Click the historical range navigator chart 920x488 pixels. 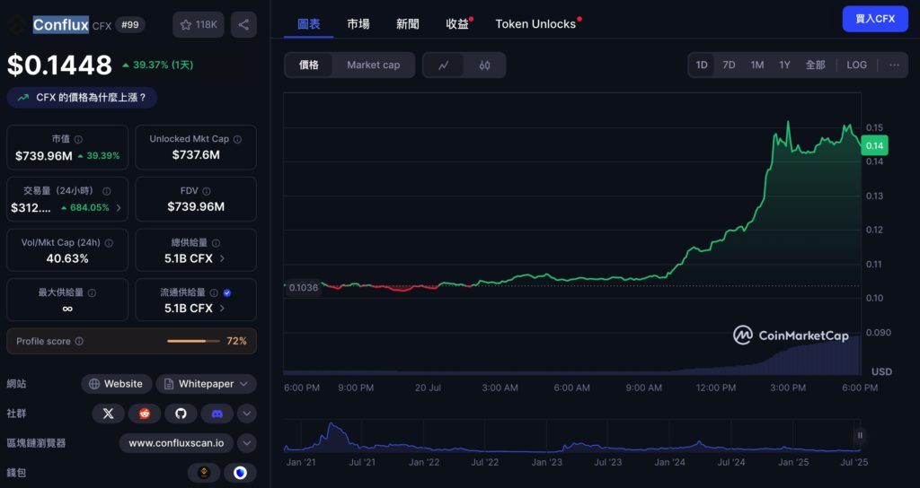click(572, 437)
